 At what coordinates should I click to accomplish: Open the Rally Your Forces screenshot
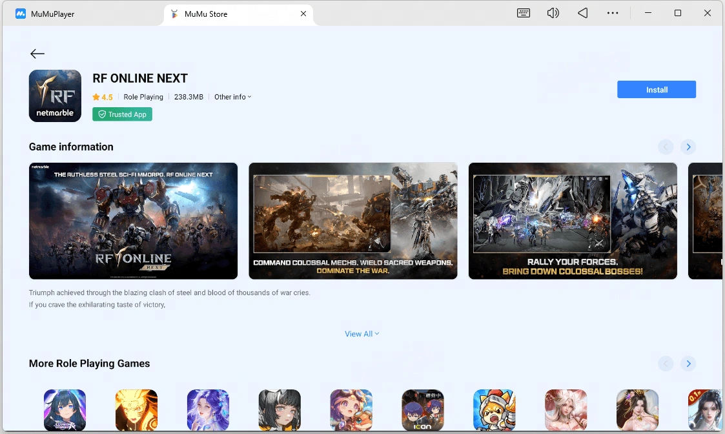pyautogui.click(x=573, y=221)
